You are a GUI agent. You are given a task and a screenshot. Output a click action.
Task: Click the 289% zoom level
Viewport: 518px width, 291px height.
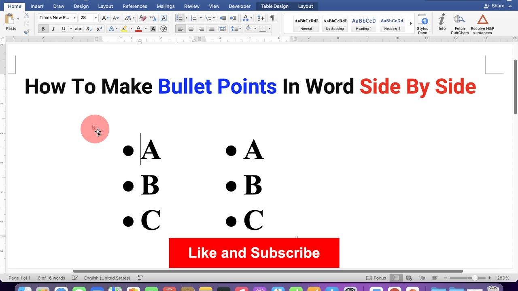tap(503, 278)
